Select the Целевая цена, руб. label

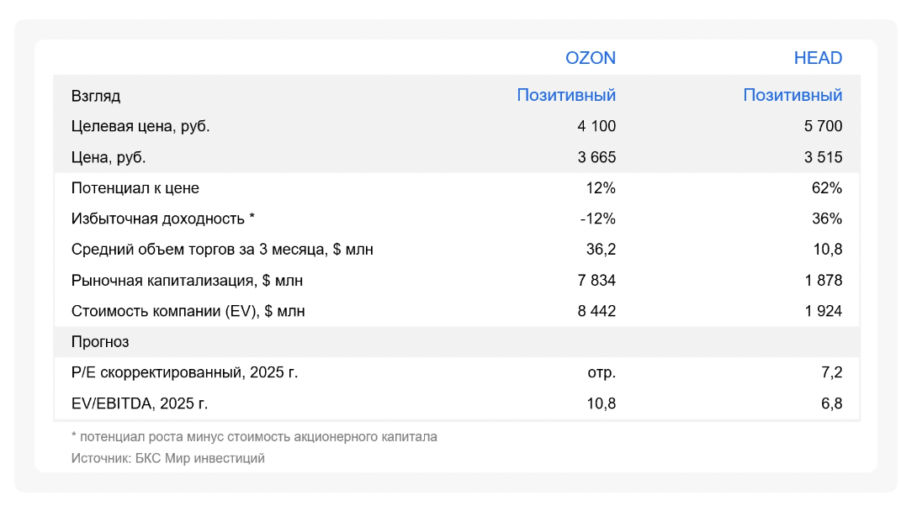[140, 126]
